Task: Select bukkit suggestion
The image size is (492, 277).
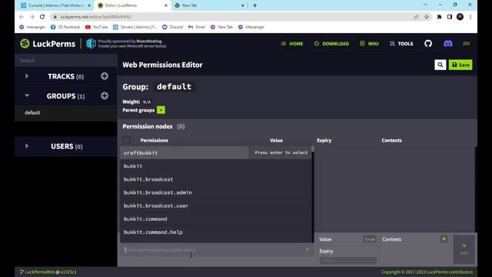Action: point(215,166)
